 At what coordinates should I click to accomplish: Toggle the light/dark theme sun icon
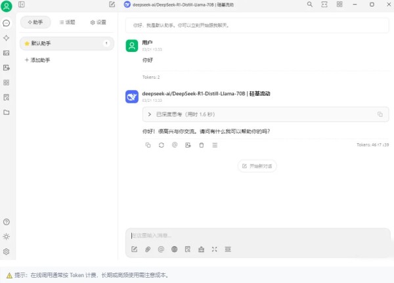point(7,236)
